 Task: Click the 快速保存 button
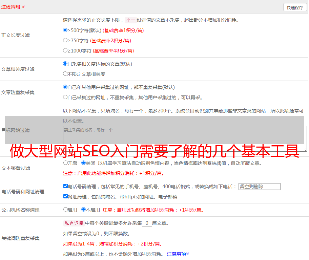pyautogui.click(x=294, y=7)
